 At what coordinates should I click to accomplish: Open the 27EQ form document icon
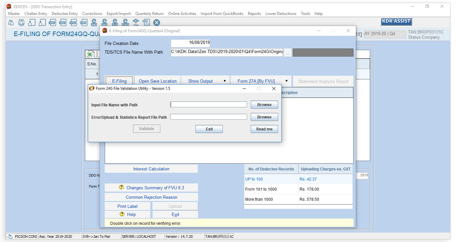[x=84, y=22]
